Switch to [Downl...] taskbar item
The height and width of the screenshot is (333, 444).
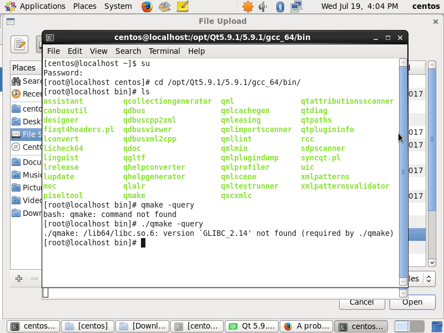[x=143, y=326]
